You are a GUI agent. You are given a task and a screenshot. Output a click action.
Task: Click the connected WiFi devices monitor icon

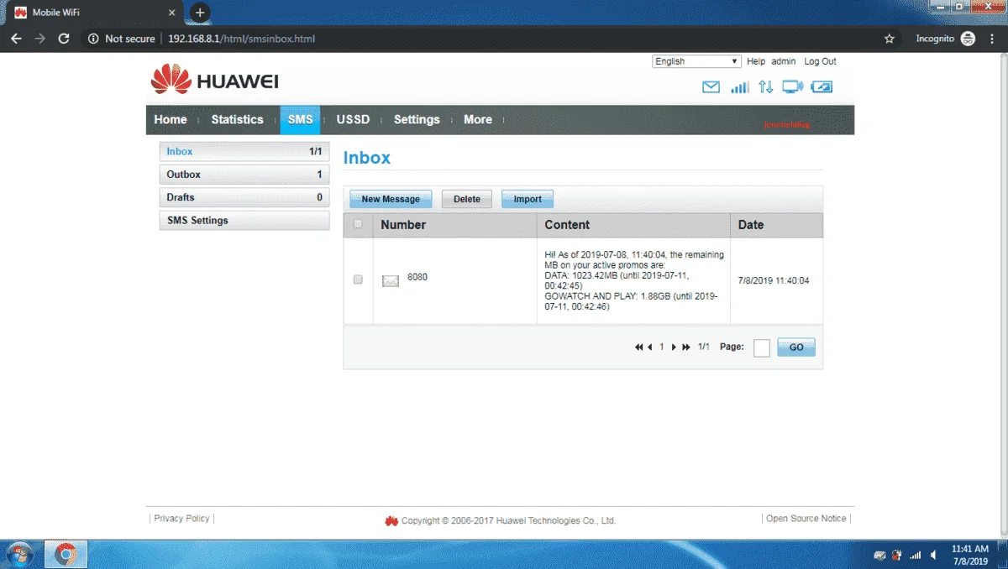coord(792,87)
